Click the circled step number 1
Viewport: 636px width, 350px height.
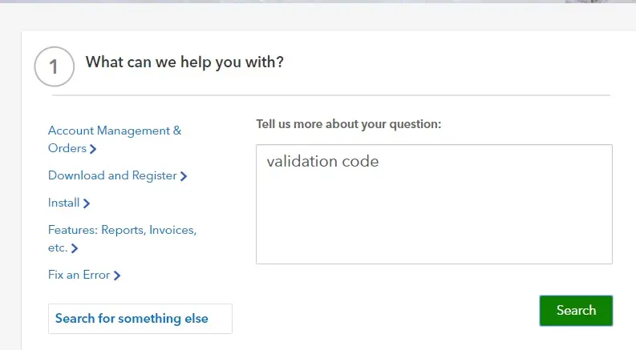point(55,66)
